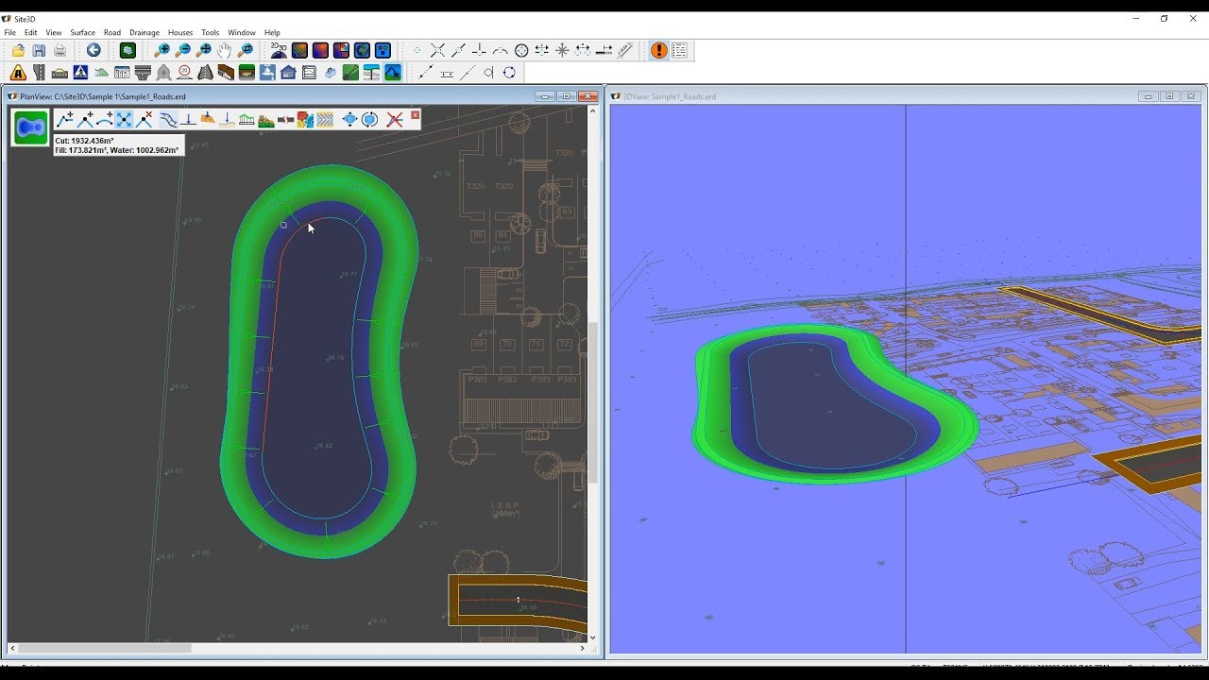Click the pedestrian crossing sign icon

80,73
